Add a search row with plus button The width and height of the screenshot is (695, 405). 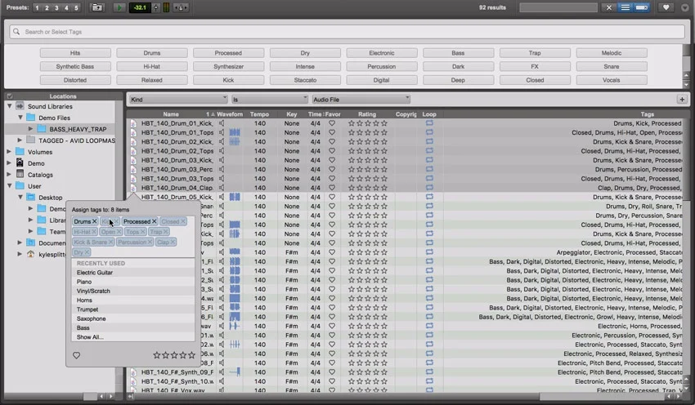(682, 100)
